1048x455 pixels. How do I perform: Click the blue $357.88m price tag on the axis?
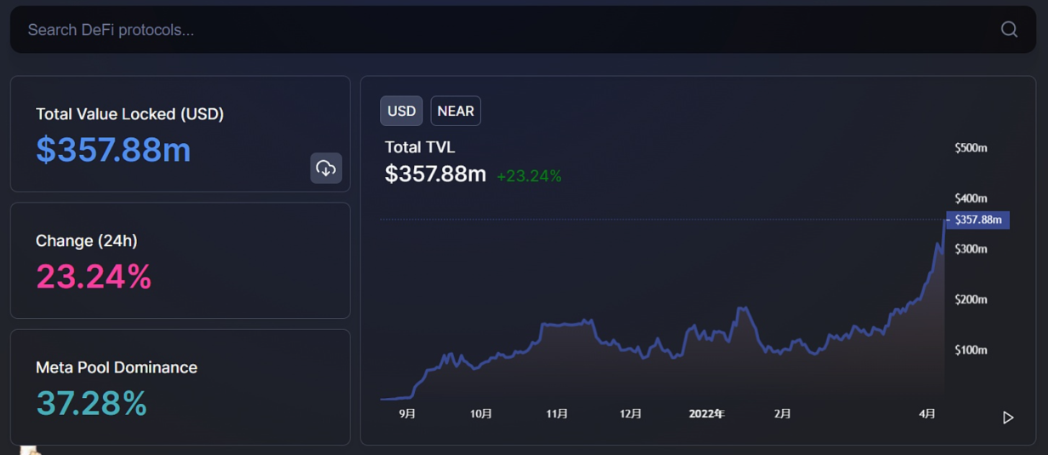click(x=977, y=220)
